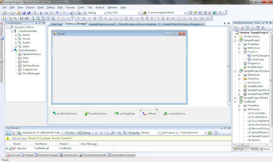Click the ShowDebugger action extender
The width and height of the screenshot is (273, 162).
point(31,73)
